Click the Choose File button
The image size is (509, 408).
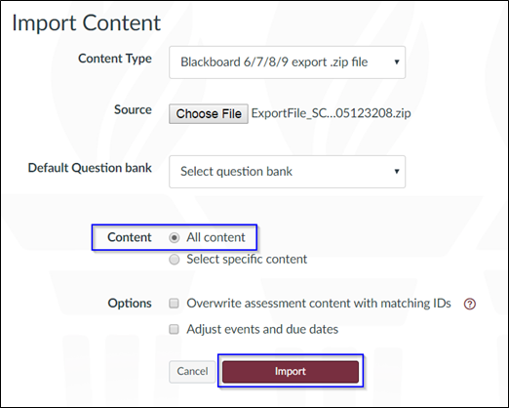(209, 114)
